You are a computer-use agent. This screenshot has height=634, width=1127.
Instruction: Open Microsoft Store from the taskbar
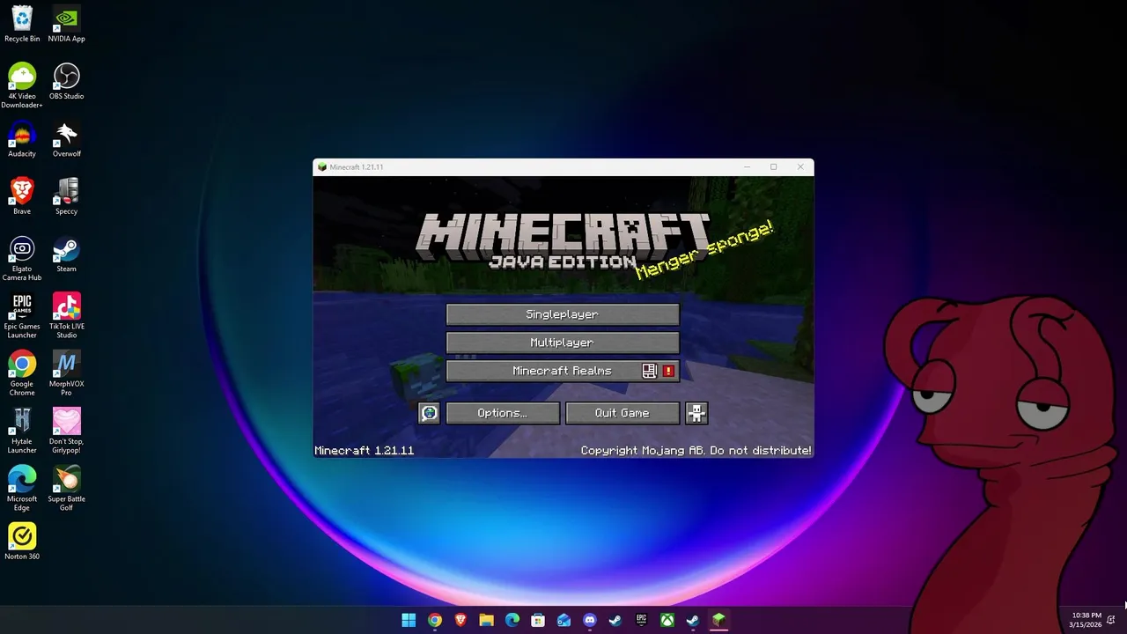click(538, 621)
